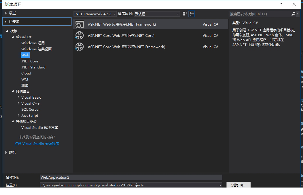
Task: Collapse the Visual C# tree node
Action: click(13, 37)
